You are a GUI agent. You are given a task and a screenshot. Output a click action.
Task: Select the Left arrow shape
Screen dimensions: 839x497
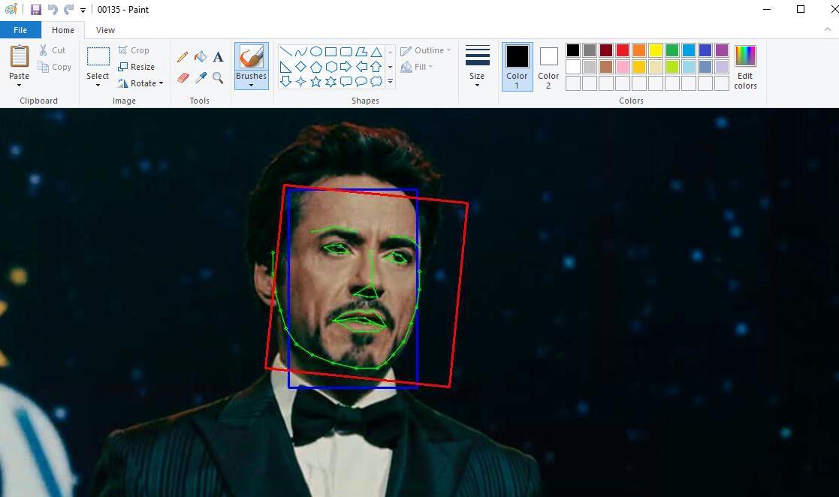(x=361, y=67)
